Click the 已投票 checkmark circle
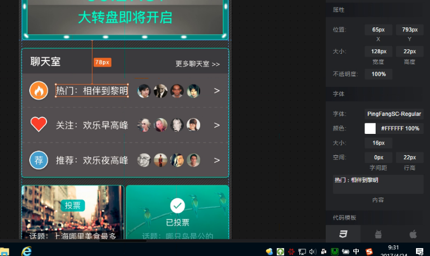The image size is (430, 256). click(178, 206)
